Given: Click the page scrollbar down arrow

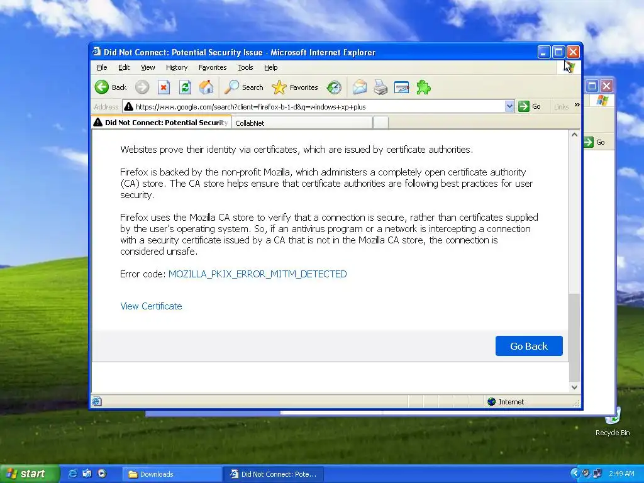Looking at the screenshot, I should click(574, 387).
